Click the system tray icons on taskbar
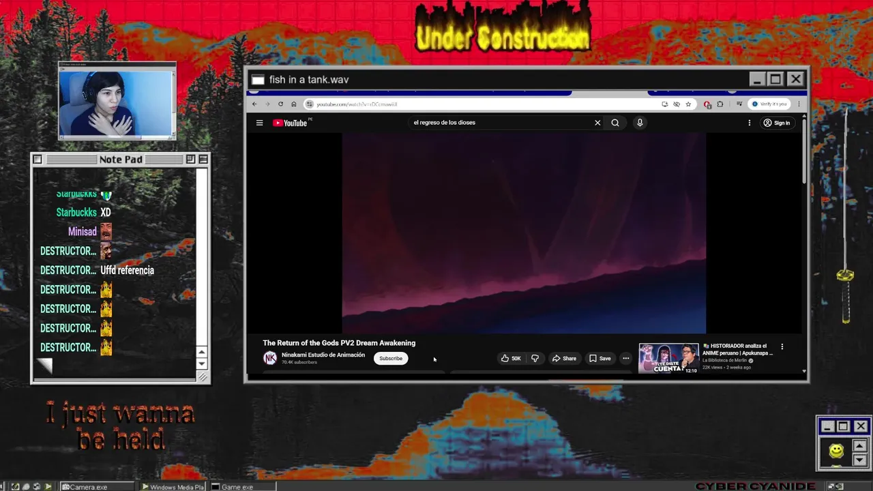This screenshot has width=873, height=491. 835,487
